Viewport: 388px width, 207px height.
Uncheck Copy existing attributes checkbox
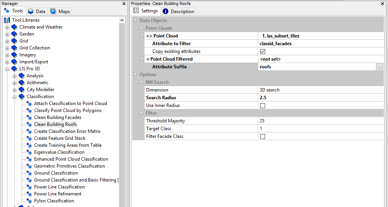(262, 51)
